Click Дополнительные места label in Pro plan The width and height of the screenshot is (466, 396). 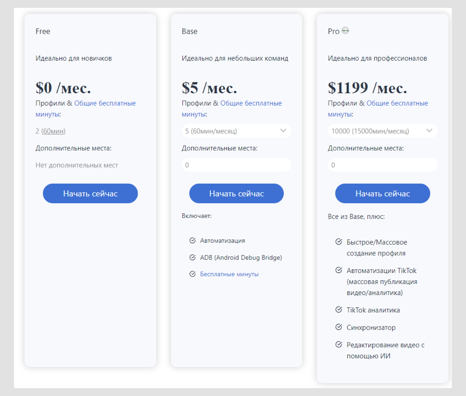pyautogui.click(x=366, y=148)
